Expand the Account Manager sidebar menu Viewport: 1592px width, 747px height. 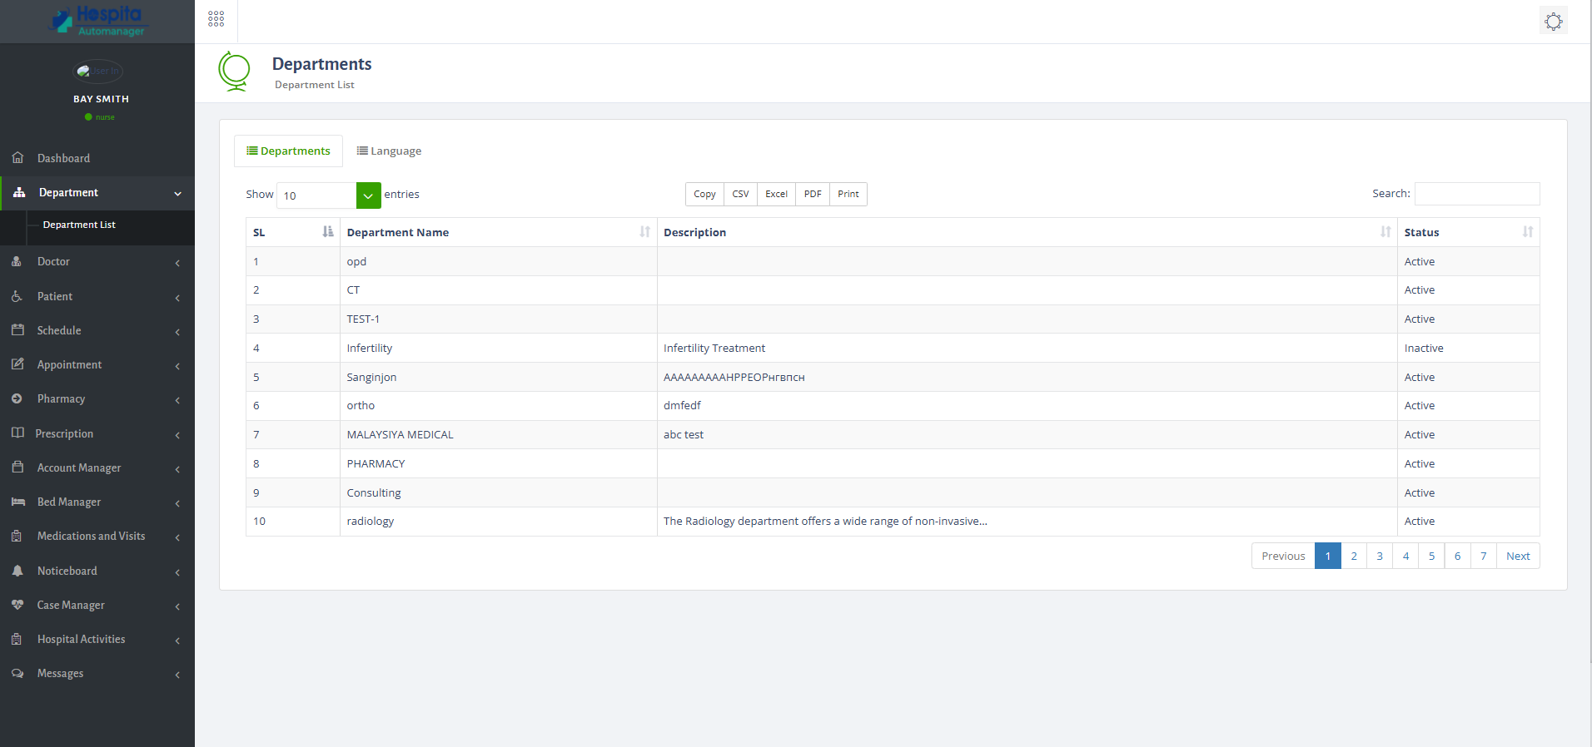(177, 469)
